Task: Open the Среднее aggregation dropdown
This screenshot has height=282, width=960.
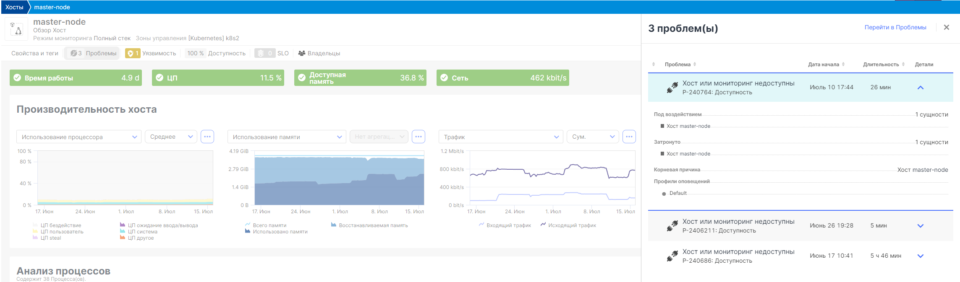Action: pyautogui.click(x=171, y=137)
